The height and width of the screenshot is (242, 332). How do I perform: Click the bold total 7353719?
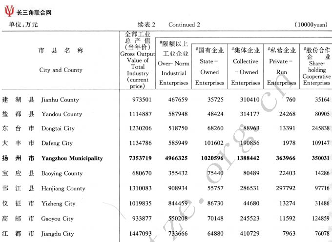pyautogui.click(x=141, y=158)
